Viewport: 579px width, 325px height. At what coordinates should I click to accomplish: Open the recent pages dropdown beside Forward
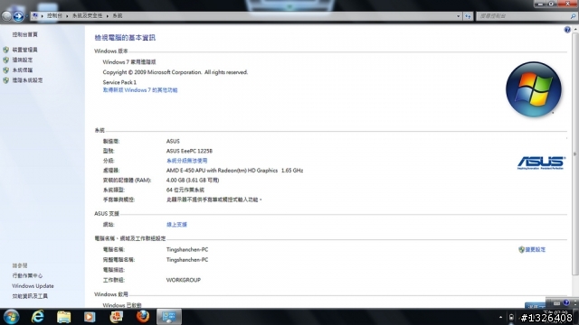point(26,16)
